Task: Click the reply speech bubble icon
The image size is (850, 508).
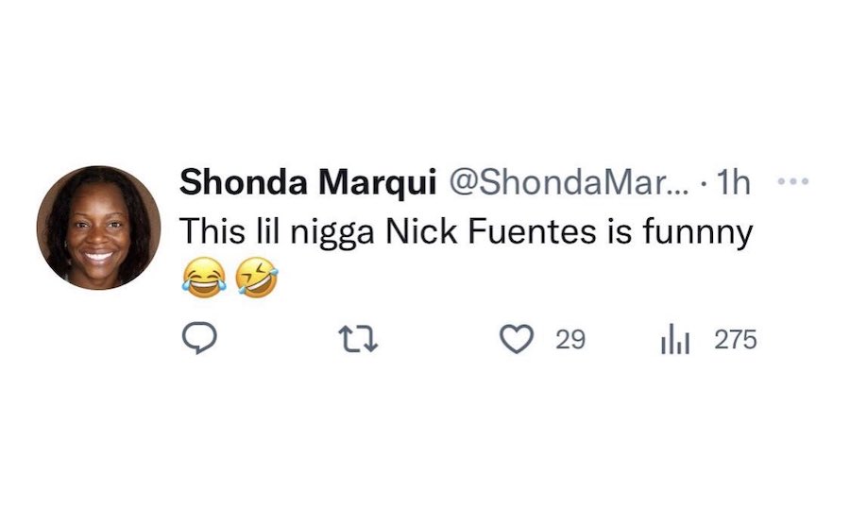Action: tap(199, 339)
